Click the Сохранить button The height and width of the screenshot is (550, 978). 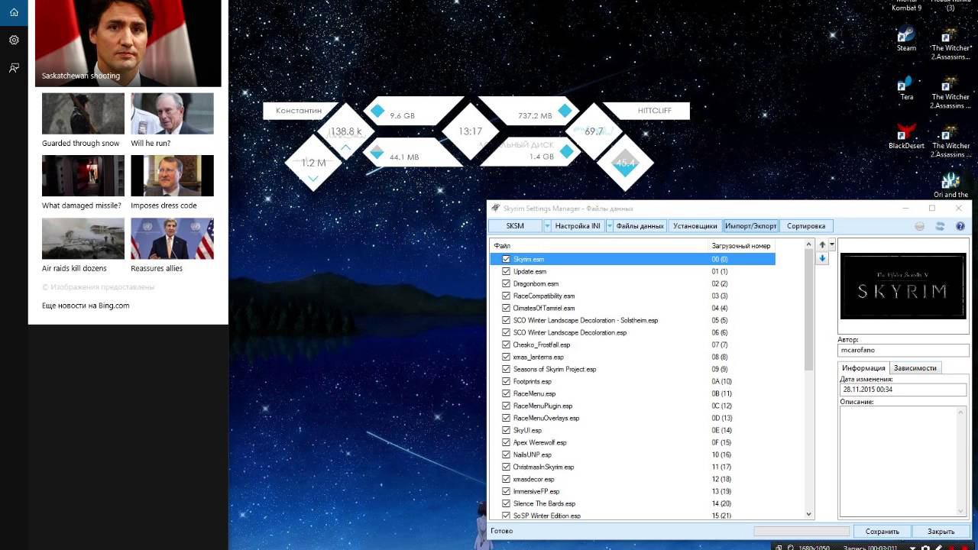[882, 531]
